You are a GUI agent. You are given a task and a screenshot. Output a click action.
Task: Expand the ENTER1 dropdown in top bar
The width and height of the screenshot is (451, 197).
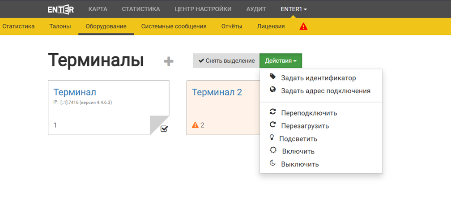point(294,9)
